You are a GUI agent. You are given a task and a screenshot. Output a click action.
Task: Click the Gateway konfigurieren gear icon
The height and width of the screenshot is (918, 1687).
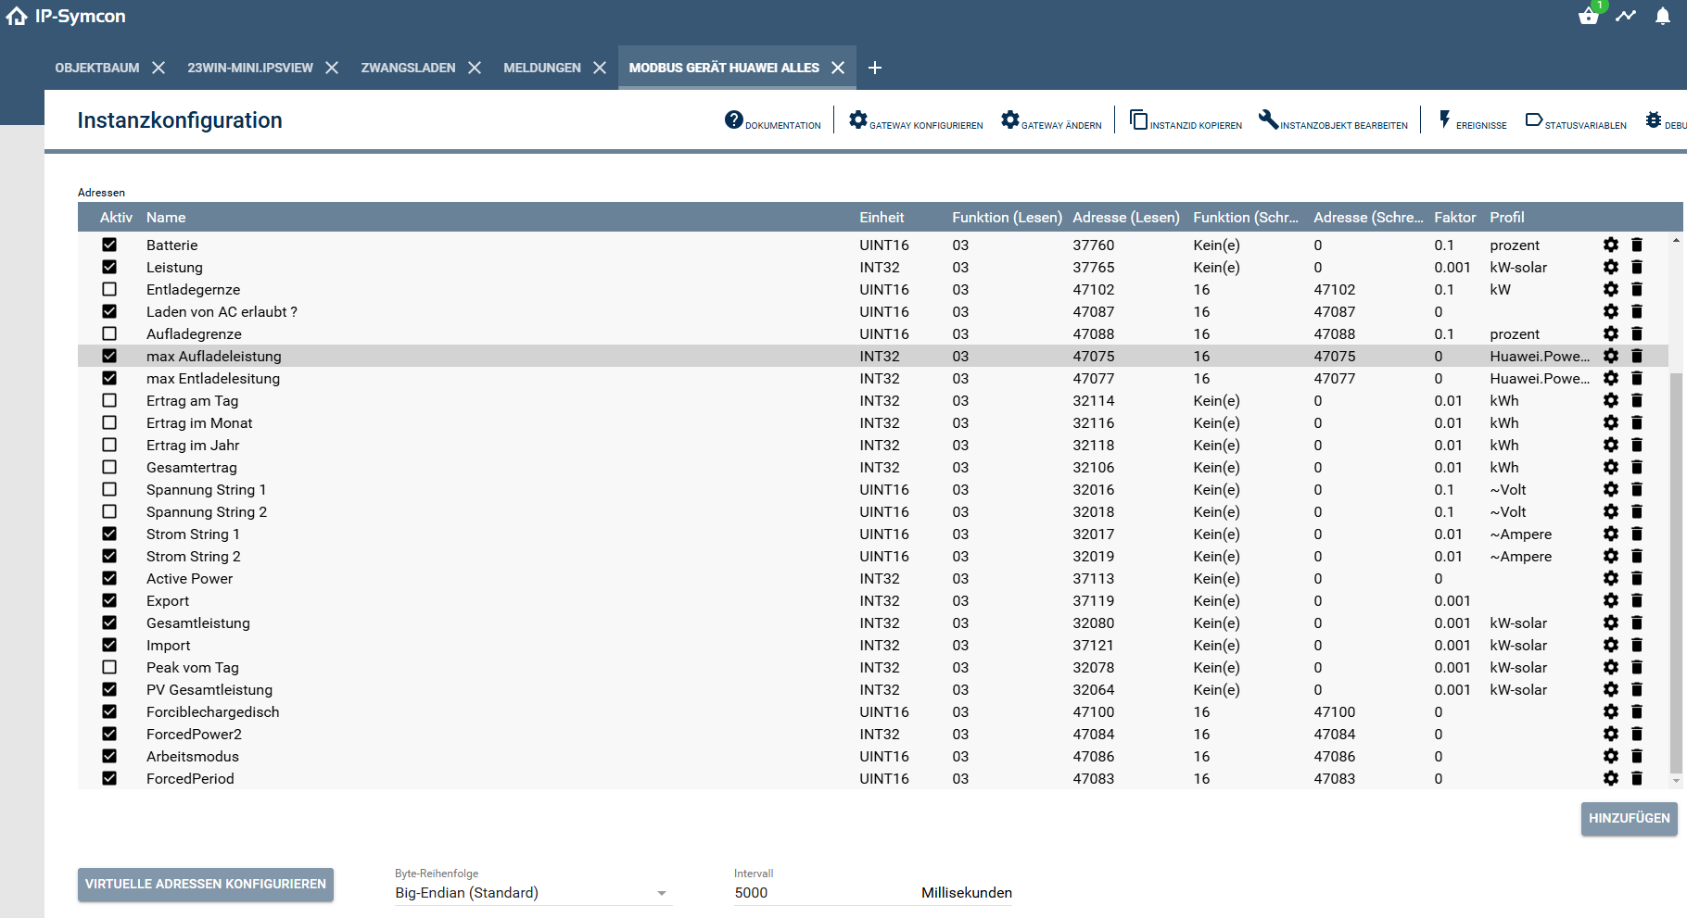point(858,120)
